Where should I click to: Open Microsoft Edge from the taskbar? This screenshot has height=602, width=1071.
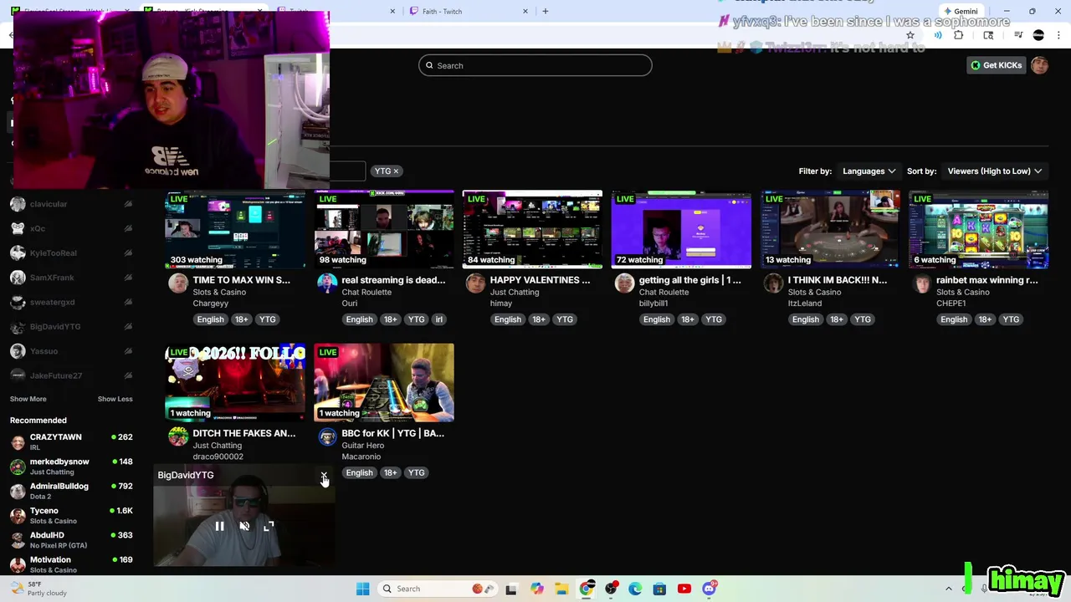point(635,589)
